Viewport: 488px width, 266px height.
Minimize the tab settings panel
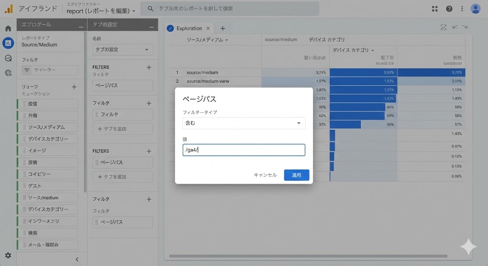(x=151, y=27)
